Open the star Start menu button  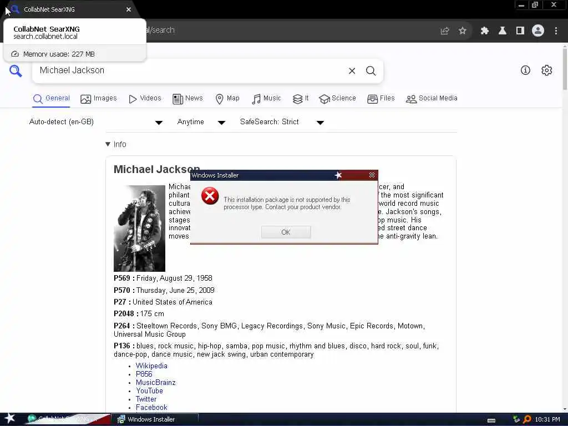[9, 419]
